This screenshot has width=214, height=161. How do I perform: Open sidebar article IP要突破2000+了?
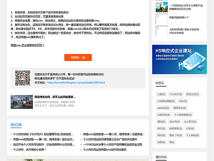(x=179, y=17)
